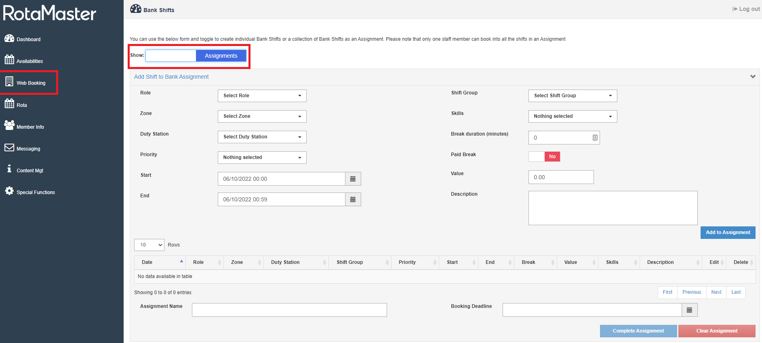This screenshot has height=343, width=762.
Task: Toggle the Show Assignments switch
Action: coord(196,56)
